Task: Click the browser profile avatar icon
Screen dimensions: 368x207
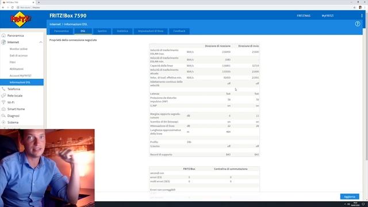Action: tap(361, 7)
